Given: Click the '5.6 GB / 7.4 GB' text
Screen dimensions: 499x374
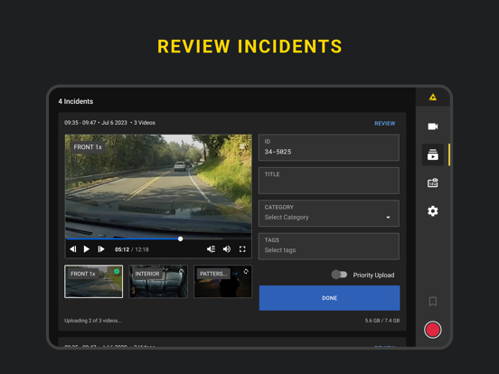Looking at the screenshot, I should click(382, 321).
